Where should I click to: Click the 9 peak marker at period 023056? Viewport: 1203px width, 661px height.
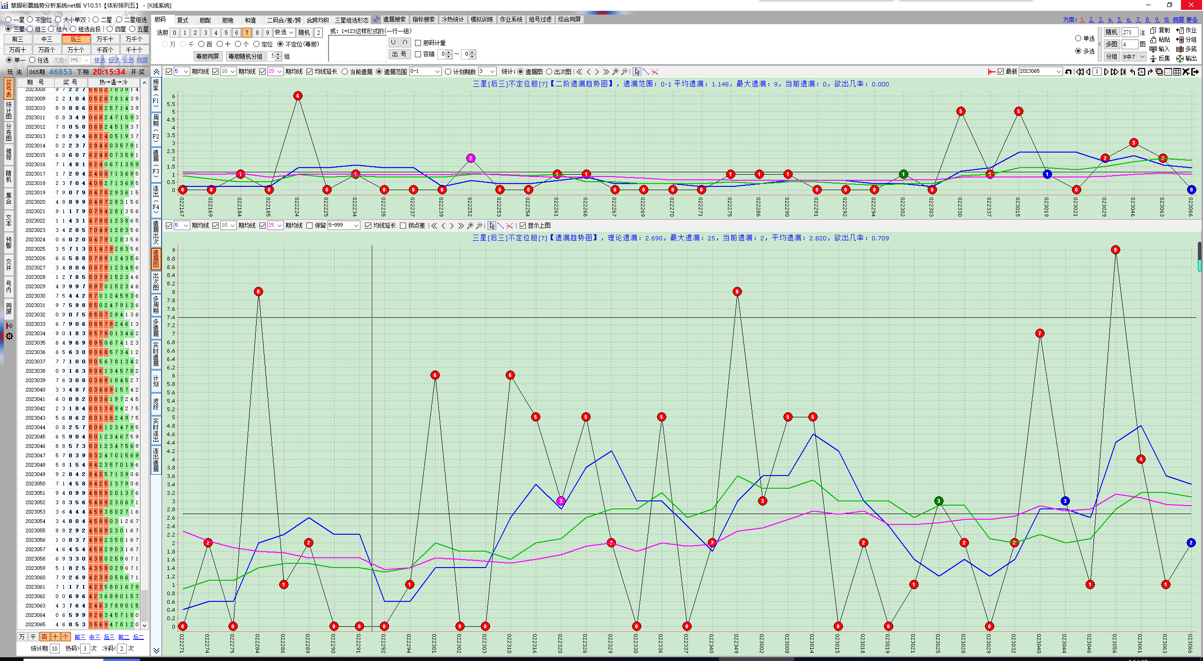tap(1115, 250)
